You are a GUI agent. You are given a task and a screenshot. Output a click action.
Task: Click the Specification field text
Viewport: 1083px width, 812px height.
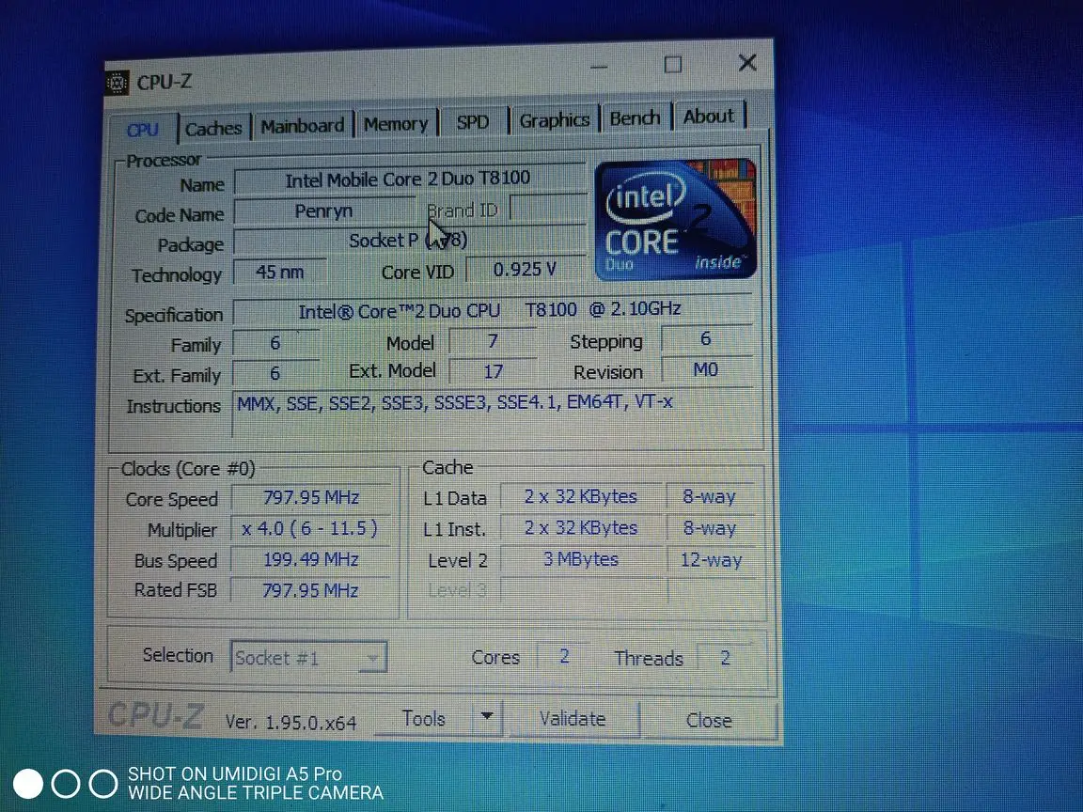click(x=491, y=310)
